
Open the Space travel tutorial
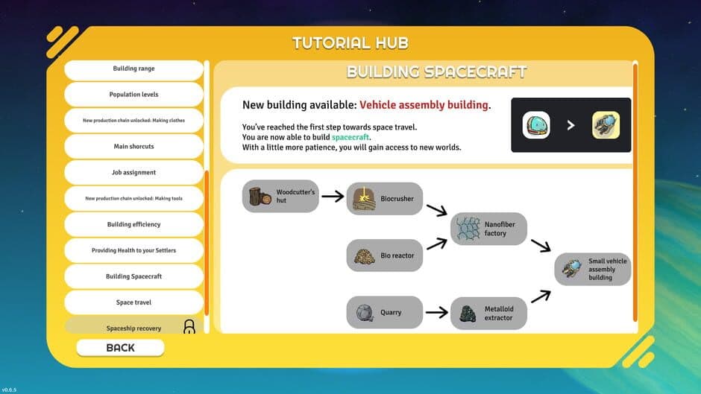click(x=133, y=302)
